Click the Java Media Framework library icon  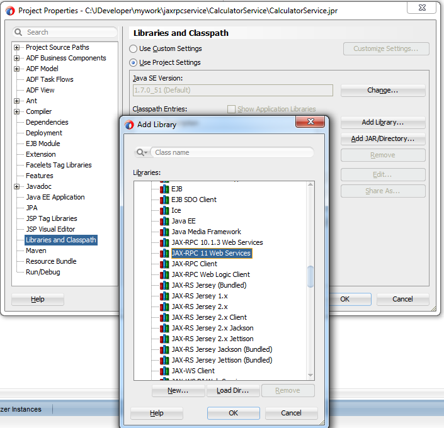pos(164,232)
